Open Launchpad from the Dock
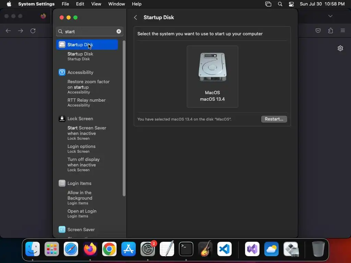 (x=52, y=249)
